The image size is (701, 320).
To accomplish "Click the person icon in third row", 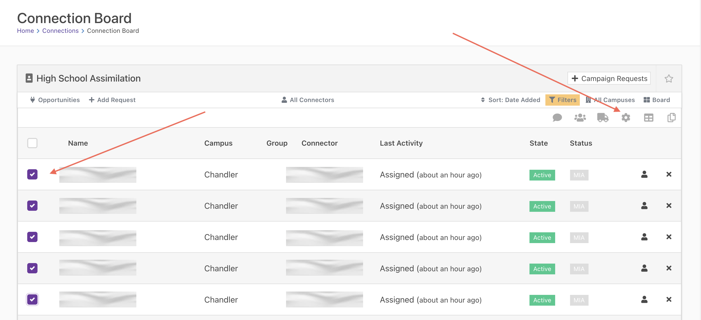I will click(644, 237).
